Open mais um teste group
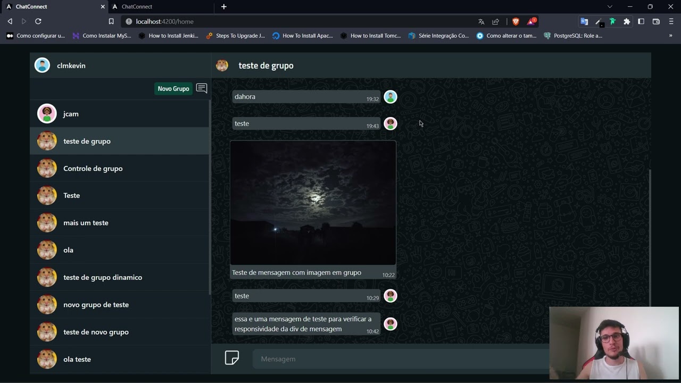The image size is (681, 383). [x=120, y=222]
